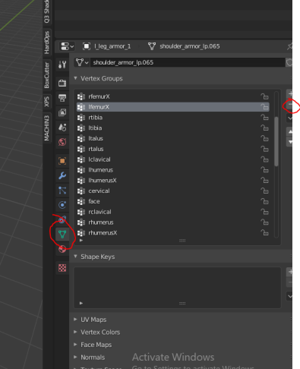Toggle the lock on lfemurX group
This screenshot has width=300, height=369.
click(264, 107)
